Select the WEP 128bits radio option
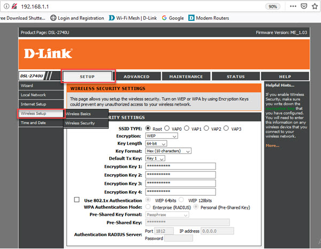This screenshot has width=321, height=249. click(x=181, y=200)
